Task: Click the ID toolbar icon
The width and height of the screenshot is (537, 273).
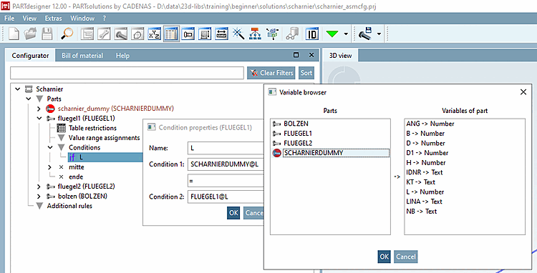Action: [x=312, y=34]
